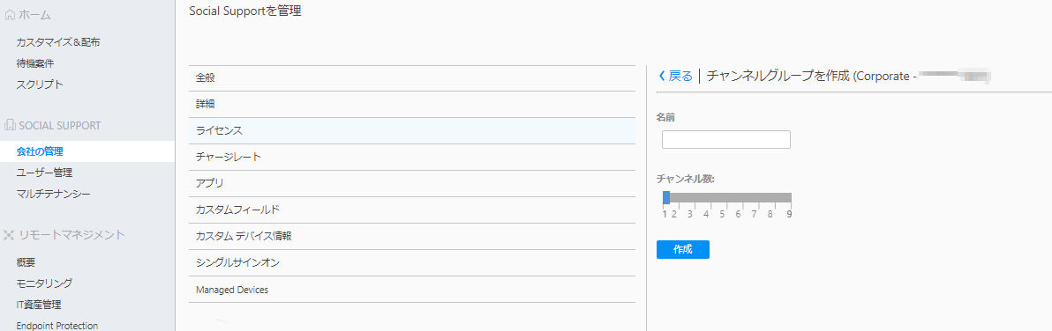Click the Remote Management section icon

pyautogui.click(x=10, y=235)
